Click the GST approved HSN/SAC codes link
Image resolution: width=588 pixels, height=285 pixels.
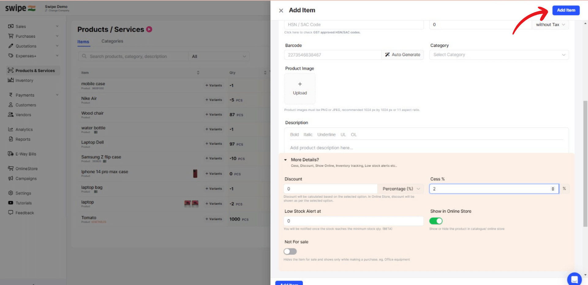(x=337, y=32)
